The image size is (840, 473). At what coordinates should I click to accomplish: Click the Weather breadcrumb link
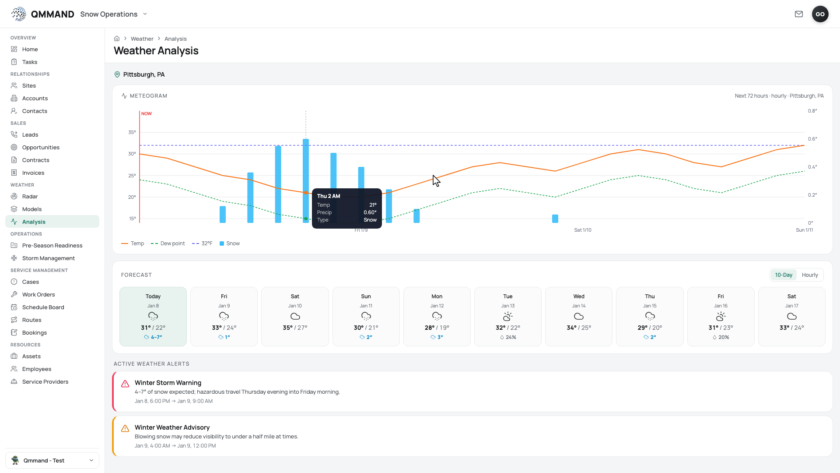point(142,39)
